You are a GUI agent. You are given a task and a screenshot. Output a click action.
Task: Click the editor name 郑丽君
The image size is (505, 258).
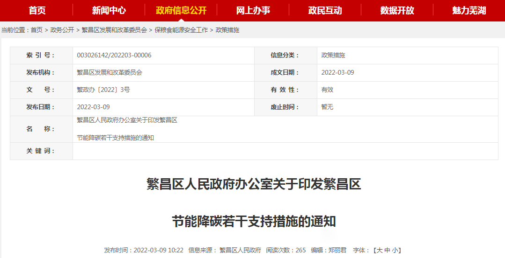tap(337, 250)
